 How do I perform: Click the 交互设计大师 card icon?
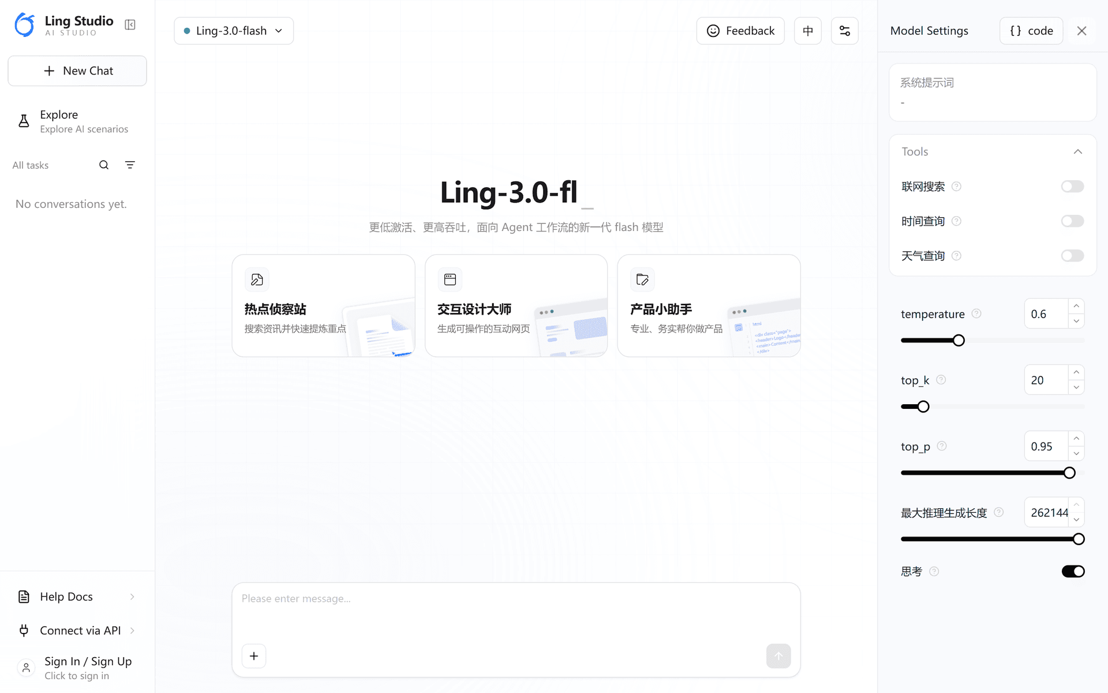[450, 280]
